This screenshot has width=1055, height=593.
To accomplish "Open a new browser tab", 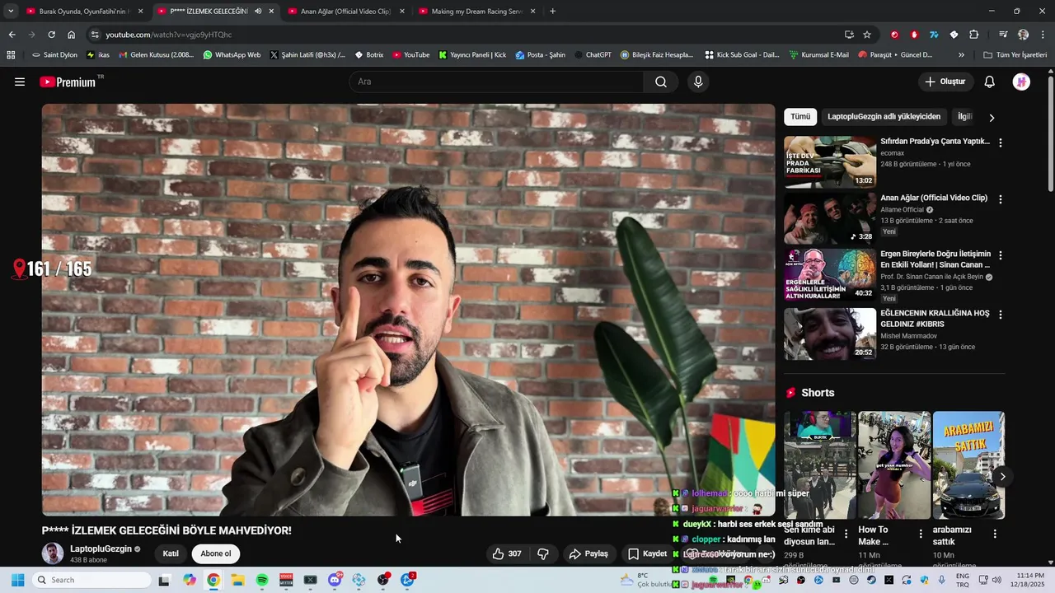I will (552, 11).
